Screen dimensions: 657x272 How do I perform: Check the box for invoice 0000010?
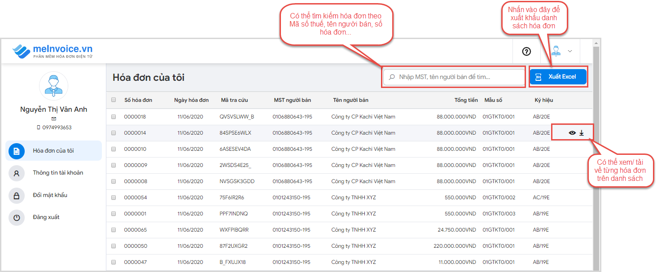(114, 149)
